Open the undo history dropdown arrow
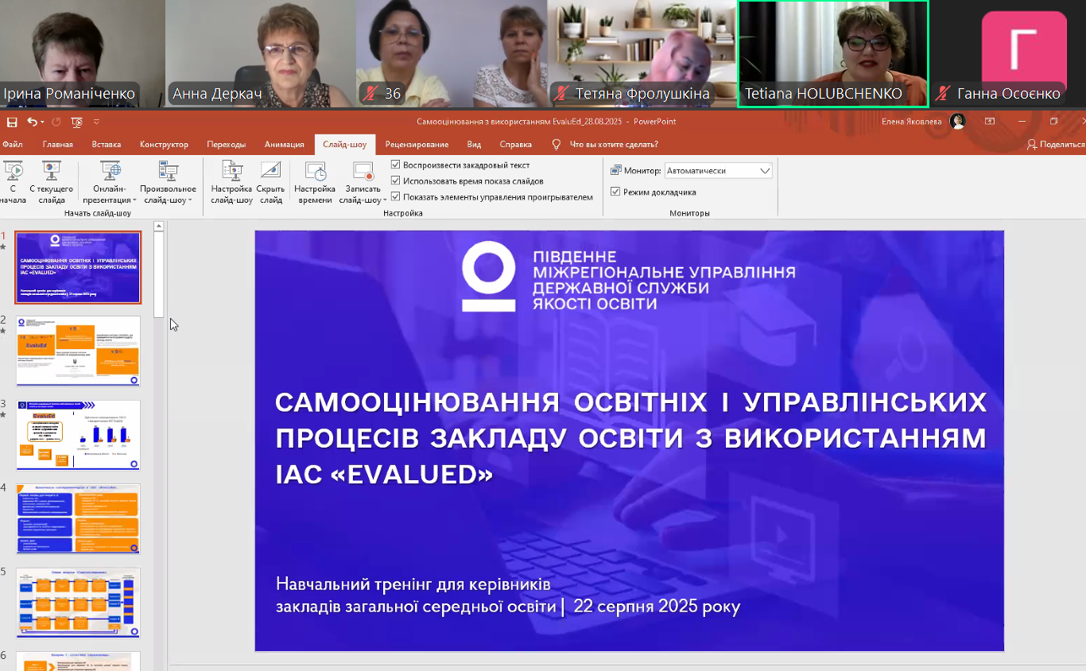 pos(41,122)
